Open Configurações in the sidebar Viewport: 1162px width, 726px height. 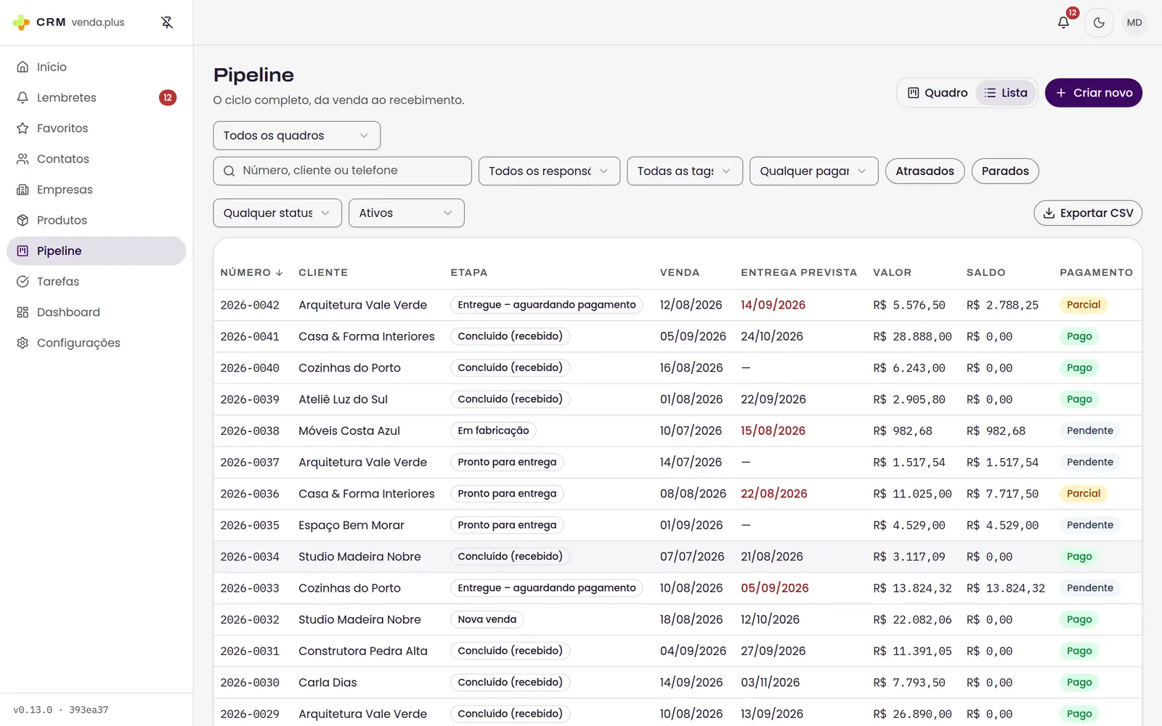[x=97, y=343]
